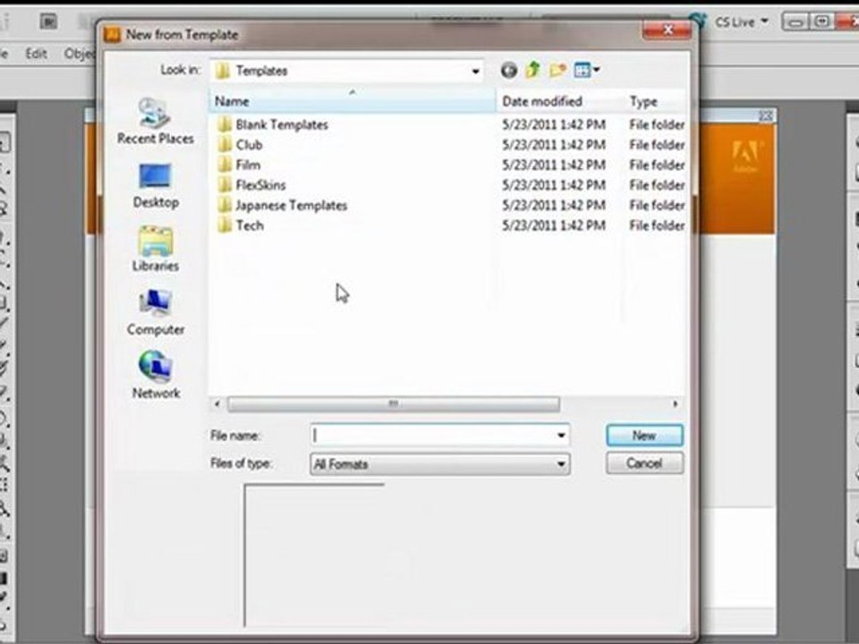This screenshot has width=859, height=644.
Task: Close the New from Template dialog
Action: click(668, 30)
